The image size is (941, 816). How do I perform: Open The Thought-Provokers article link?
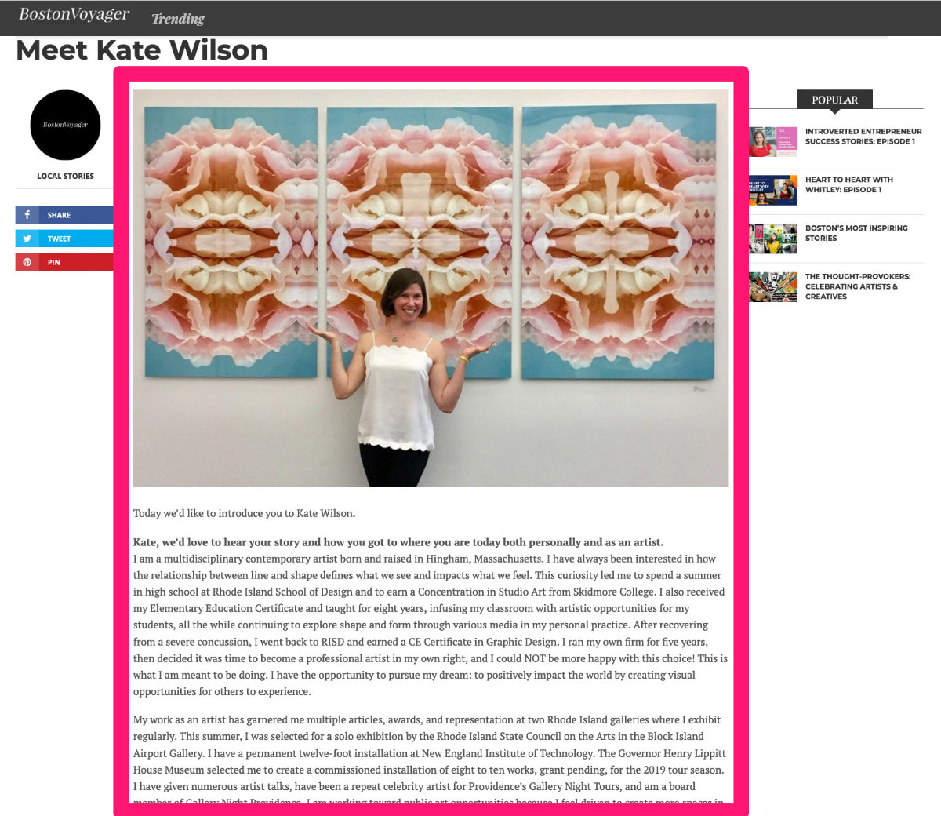(858, 286)
